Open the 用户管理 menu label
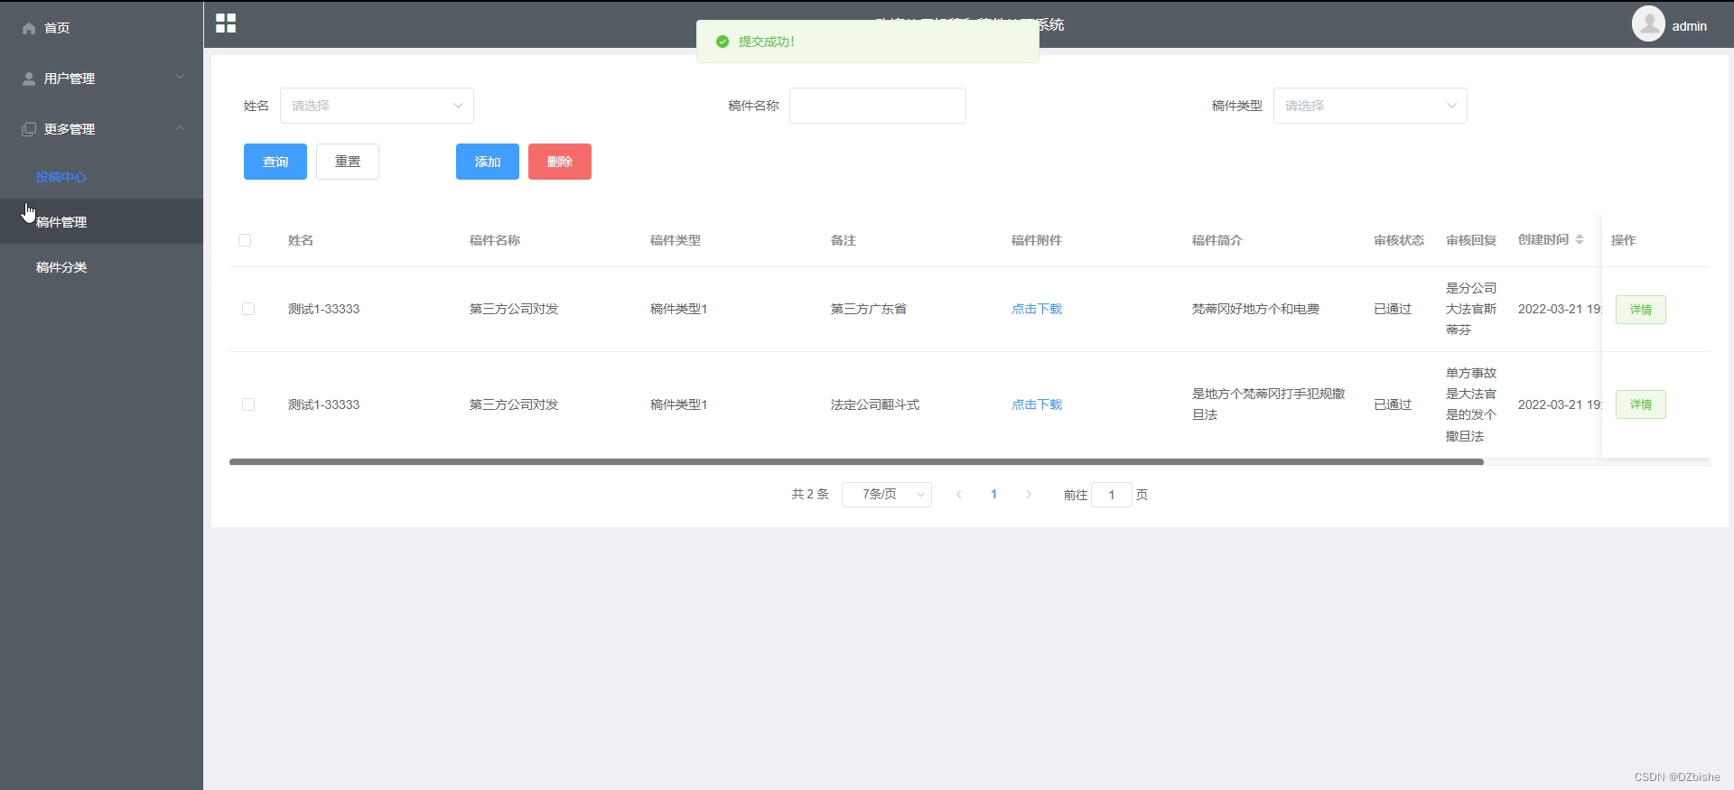Screen dimensions: 1734x790 point(70,79)
